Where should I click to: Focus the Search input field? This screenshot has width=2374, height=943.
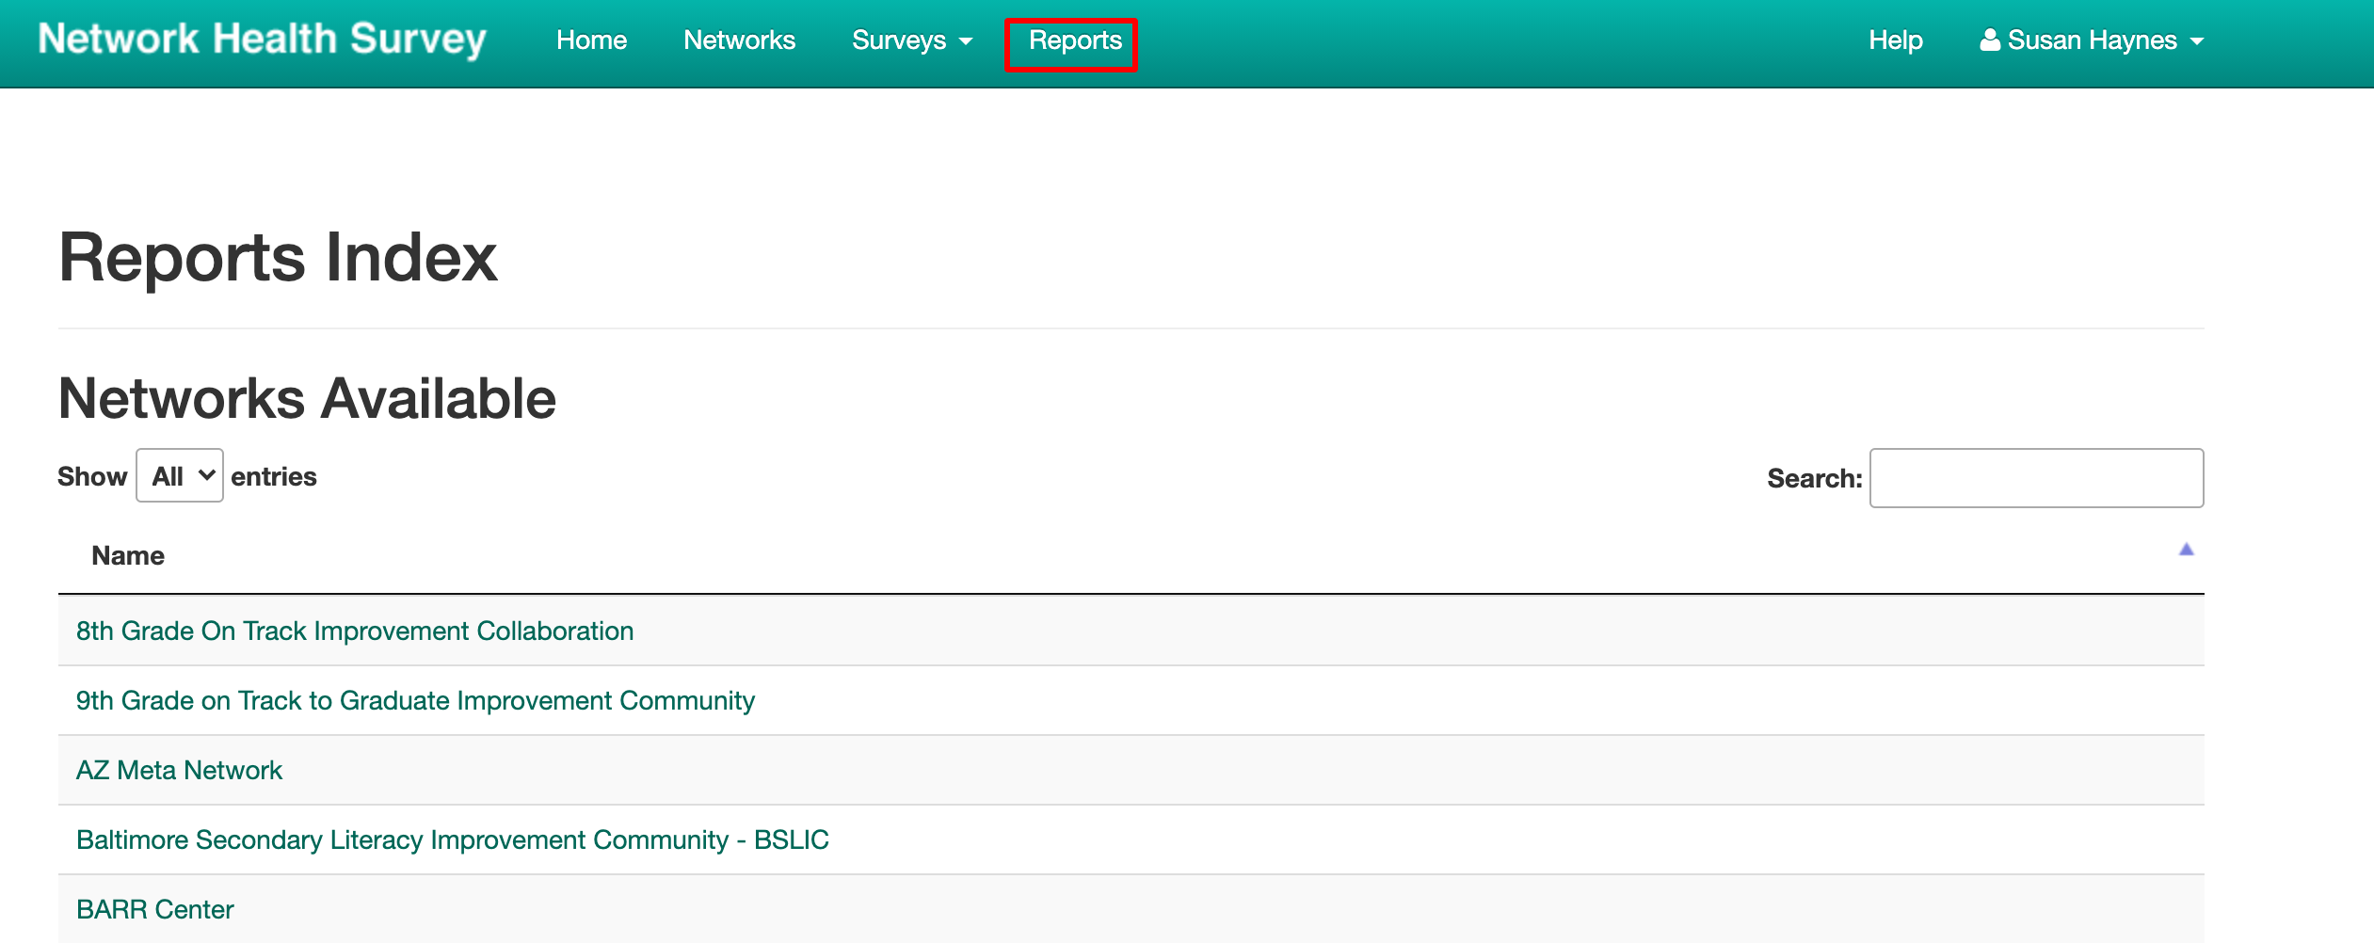[x=2035, y=478]
